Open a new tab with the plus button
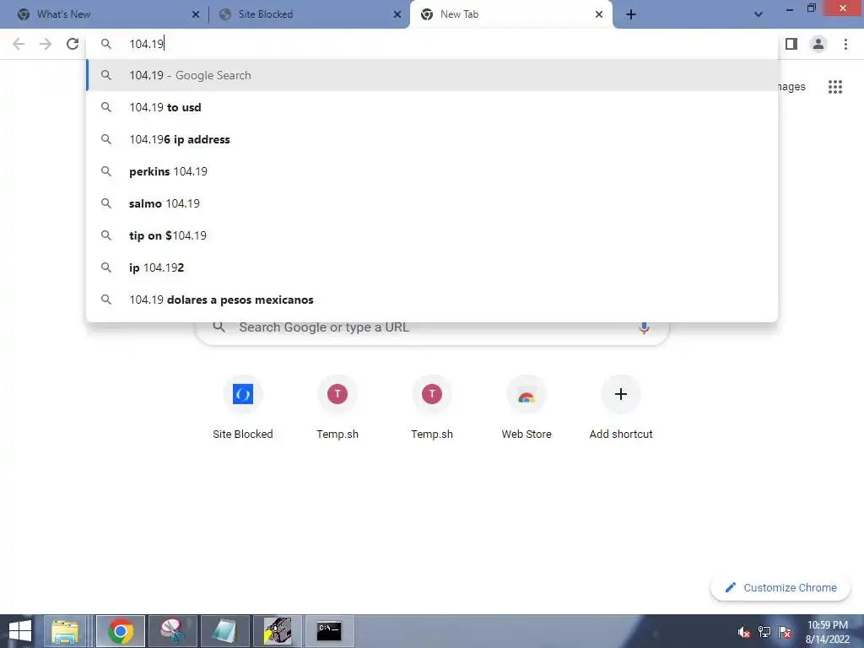864x648 pixels. click(631, 14)
